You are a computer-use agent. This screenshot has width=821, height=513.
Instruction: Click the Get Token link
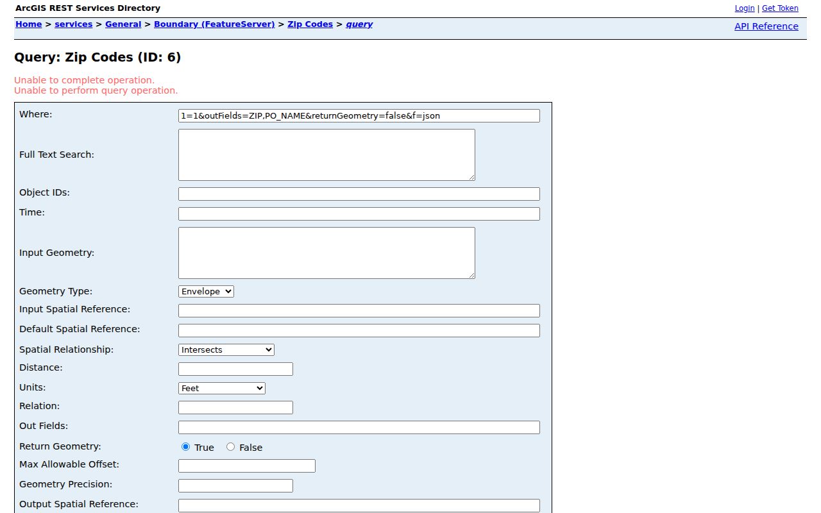(x=780, y=8)
